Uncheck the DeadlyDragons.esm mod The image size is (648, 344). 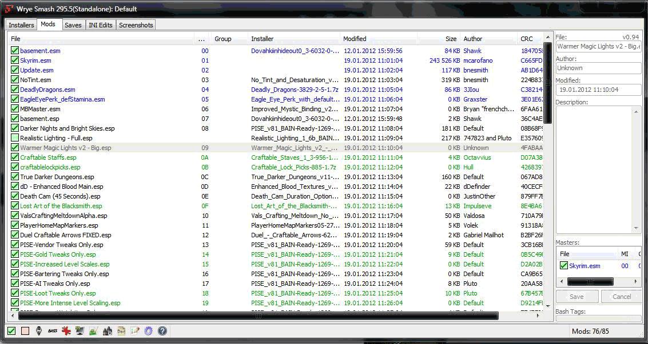click(x=15, y=90)
